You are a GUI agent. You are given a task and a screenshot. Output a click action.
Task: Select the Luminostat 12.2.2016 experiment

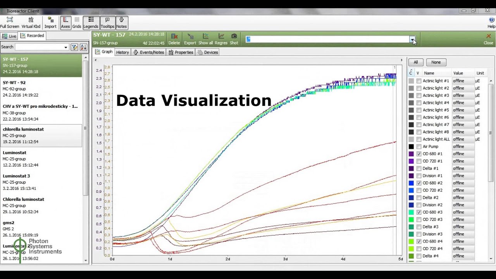click(x=41, y=159)
